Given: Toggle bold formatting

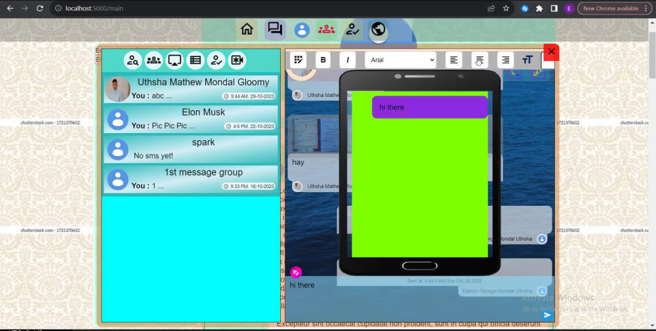Looking at the screenshot, I should pos(323,60).
